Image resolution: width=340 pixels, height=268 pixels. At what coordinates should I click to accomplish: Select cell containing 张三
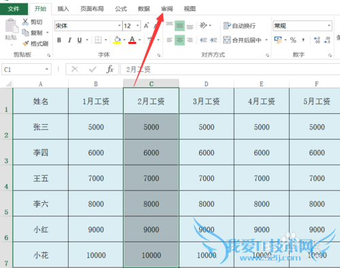41,127
